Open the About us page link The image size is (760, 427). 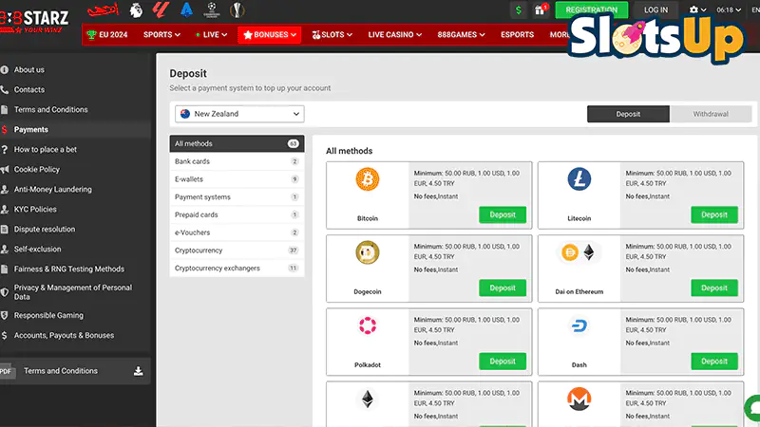[29, 69]
